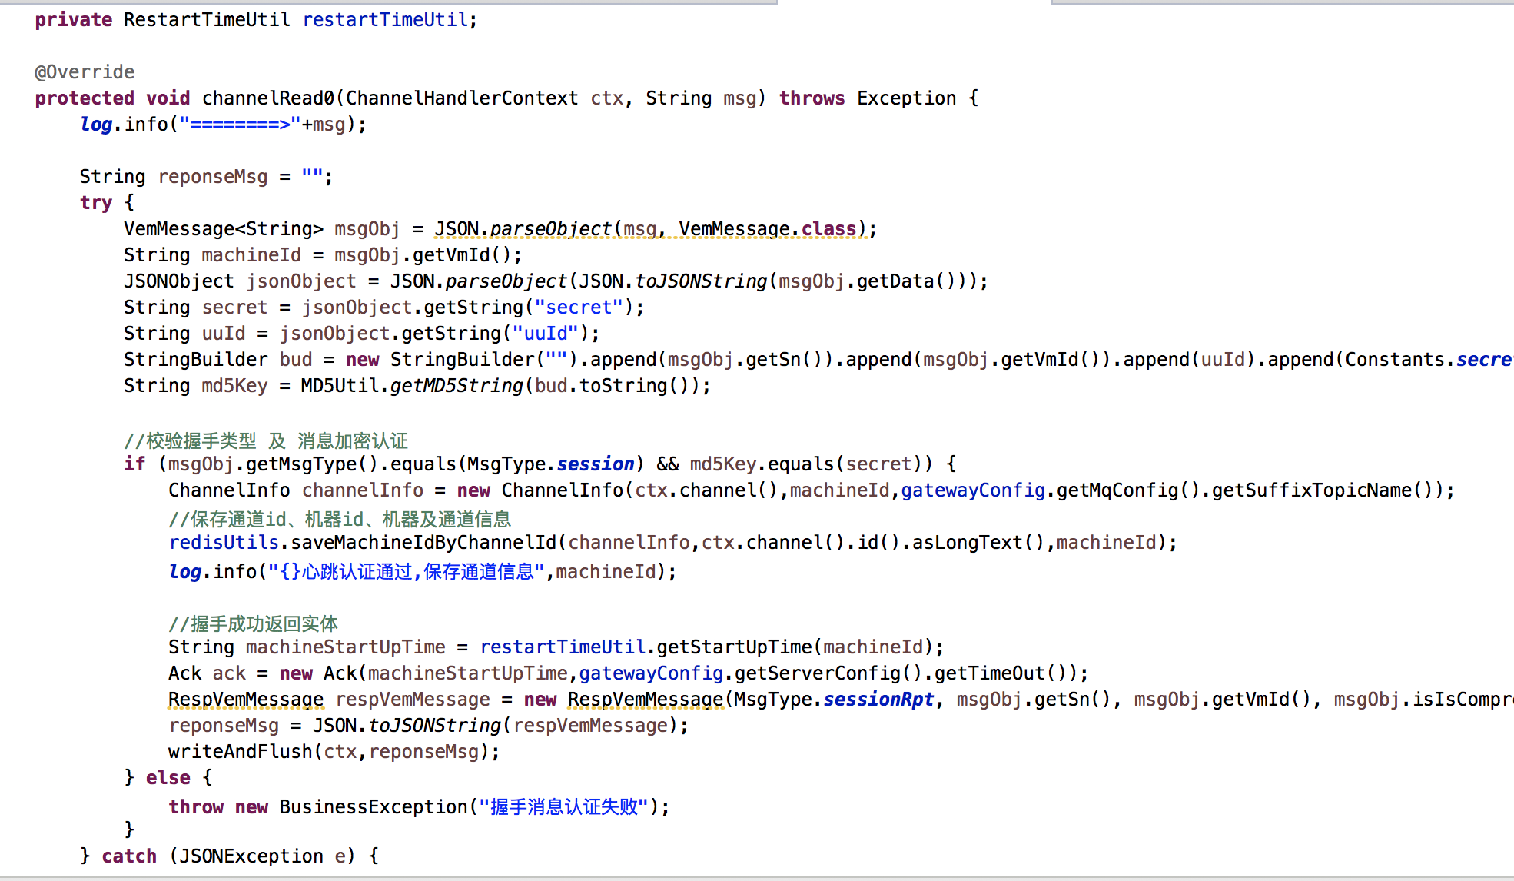1514x881 pixels.
Task: Click the getTimeOut method call
Action: pyautogui.click(x=990, y=673)
